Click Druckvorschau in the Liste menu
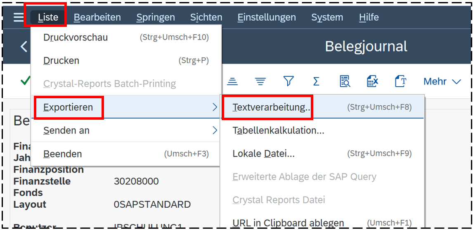Screen dimensions: 473x230 [76, 37]
